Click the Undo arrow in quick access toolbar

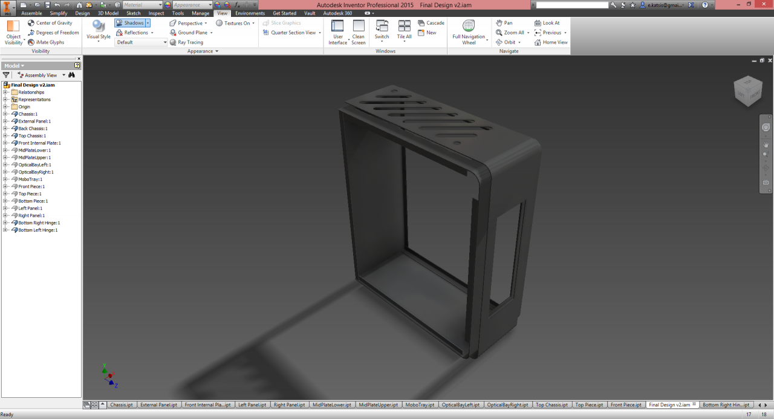(x=57, y=5)
